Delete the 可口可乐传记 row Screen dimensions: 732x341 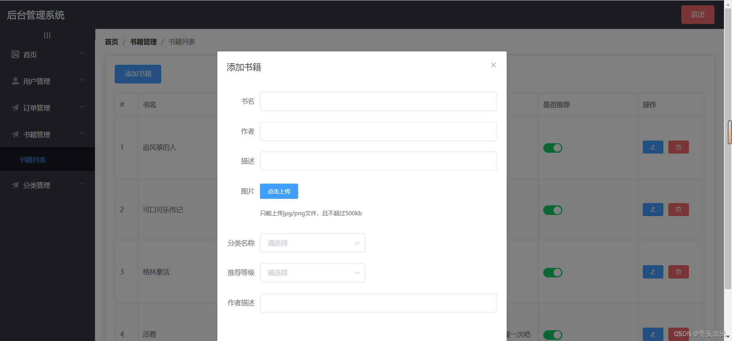click(x=679, y=210)
